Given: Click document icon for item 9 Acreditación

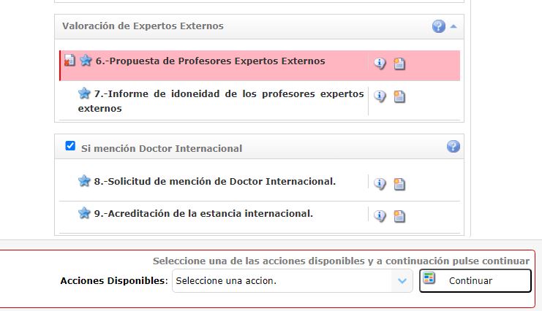Looking at the screenshot, I should coord(399,216).
